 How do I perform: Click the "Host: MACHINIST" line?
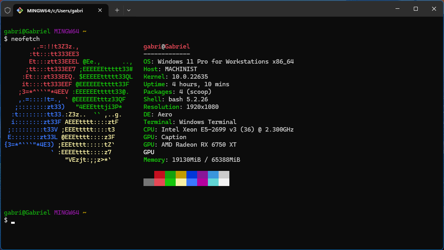(x=170, y=69)
